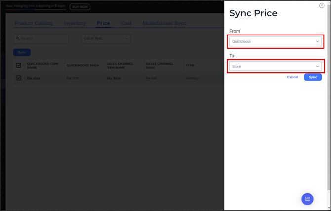Screen dimensions: 331x211
Task: Toggle the select-all checkbox in table header
Action: point(19,65)
